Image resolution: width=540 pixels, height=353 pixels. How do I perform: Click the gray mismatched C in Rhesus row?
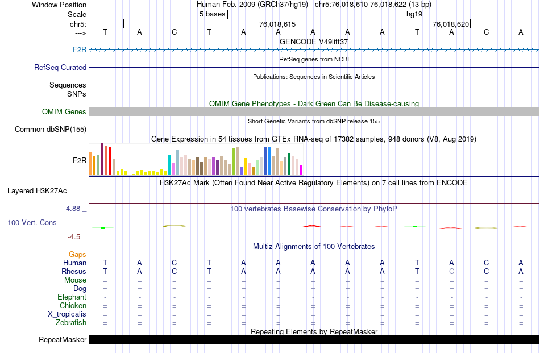click(451, 271)
